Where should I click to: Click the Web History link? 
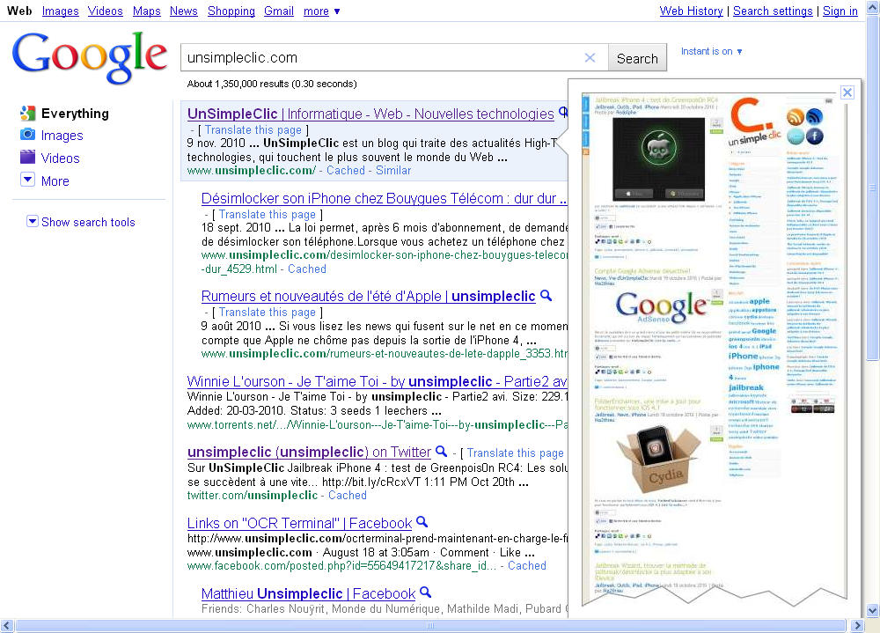click(692, 11)
